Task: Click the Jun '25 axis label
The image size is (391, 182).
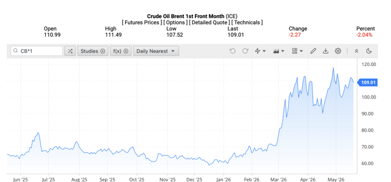Action: point(21,179)
